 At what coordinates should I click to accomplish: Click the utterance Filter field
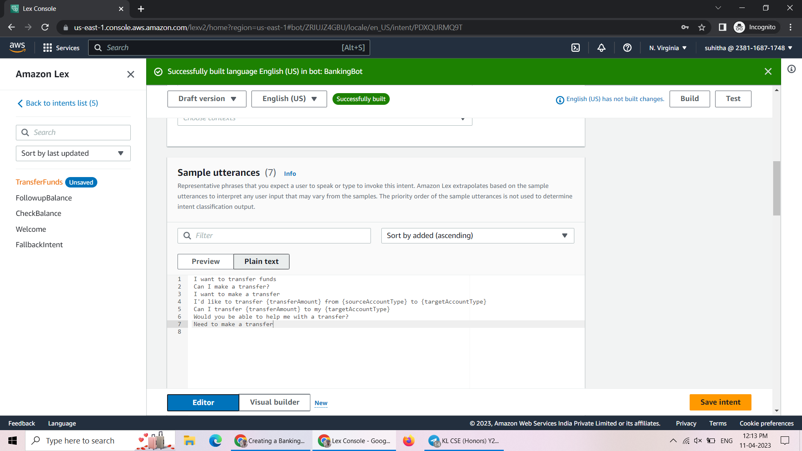click(274, 236)
